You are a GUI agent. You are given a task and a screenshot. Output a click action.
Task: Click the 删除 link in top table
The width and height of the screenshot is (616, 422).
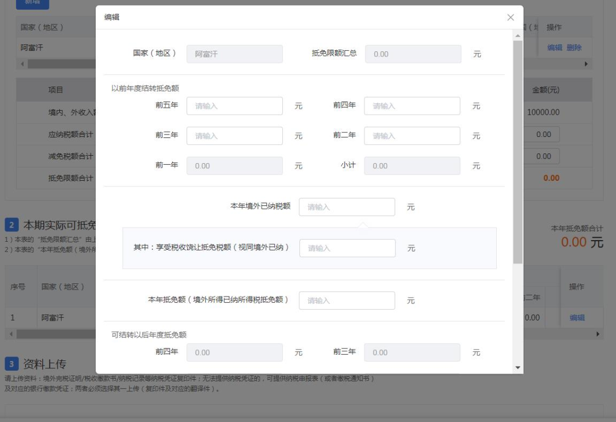[574, 48]
